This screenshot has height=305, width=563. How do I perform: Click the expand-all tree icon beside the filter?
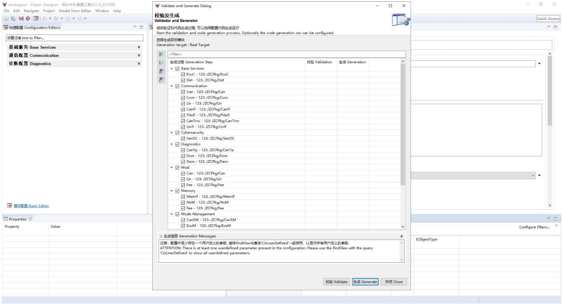pyautogui.click(x=162, y=54)
